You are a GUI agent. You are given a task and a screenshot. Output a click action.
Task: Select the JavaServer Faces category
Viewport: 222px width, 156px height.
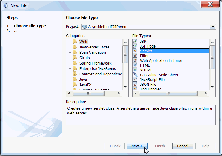click(x=94, y=47)
